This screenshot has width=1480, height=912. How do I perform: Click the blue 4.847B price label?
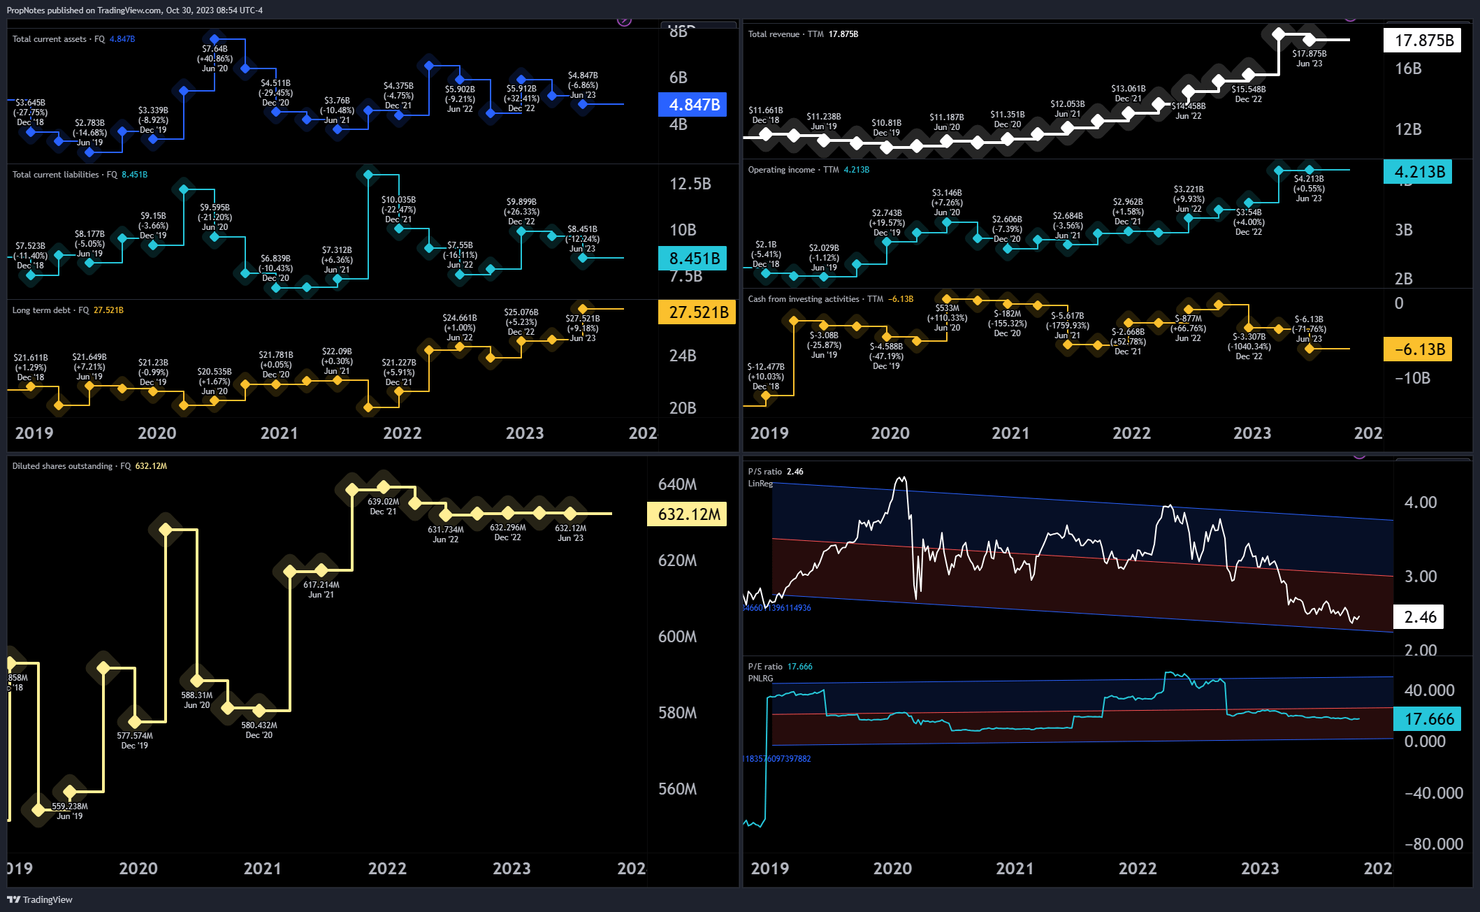(692, 104)
